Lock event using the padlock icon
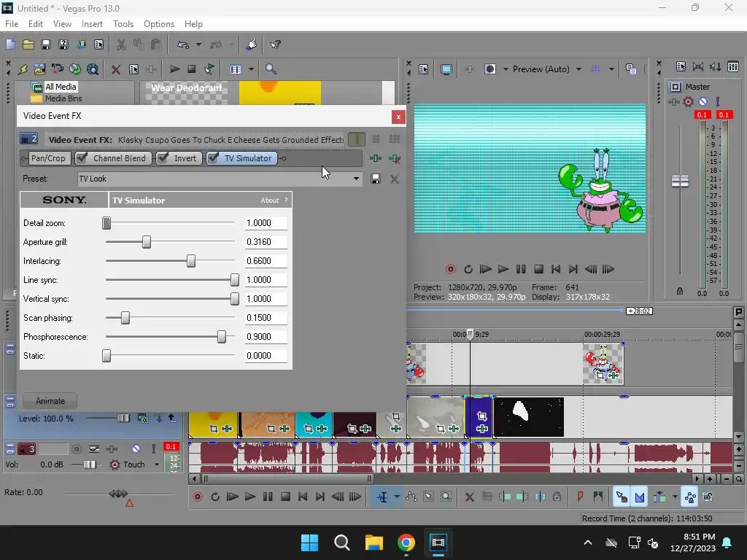The width and height of the screenshot is (747, 560). click(x=557, y=497)
